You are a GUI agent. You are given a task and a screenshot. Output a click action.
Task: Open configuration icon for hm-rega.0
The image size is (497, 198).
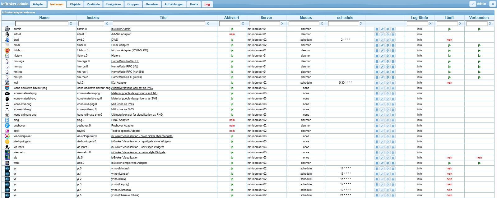pyautogui.click(x=377, y=61)
